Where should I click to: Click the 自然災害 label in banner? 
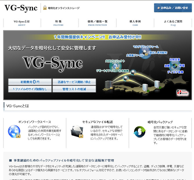click(x=175, y=60)
